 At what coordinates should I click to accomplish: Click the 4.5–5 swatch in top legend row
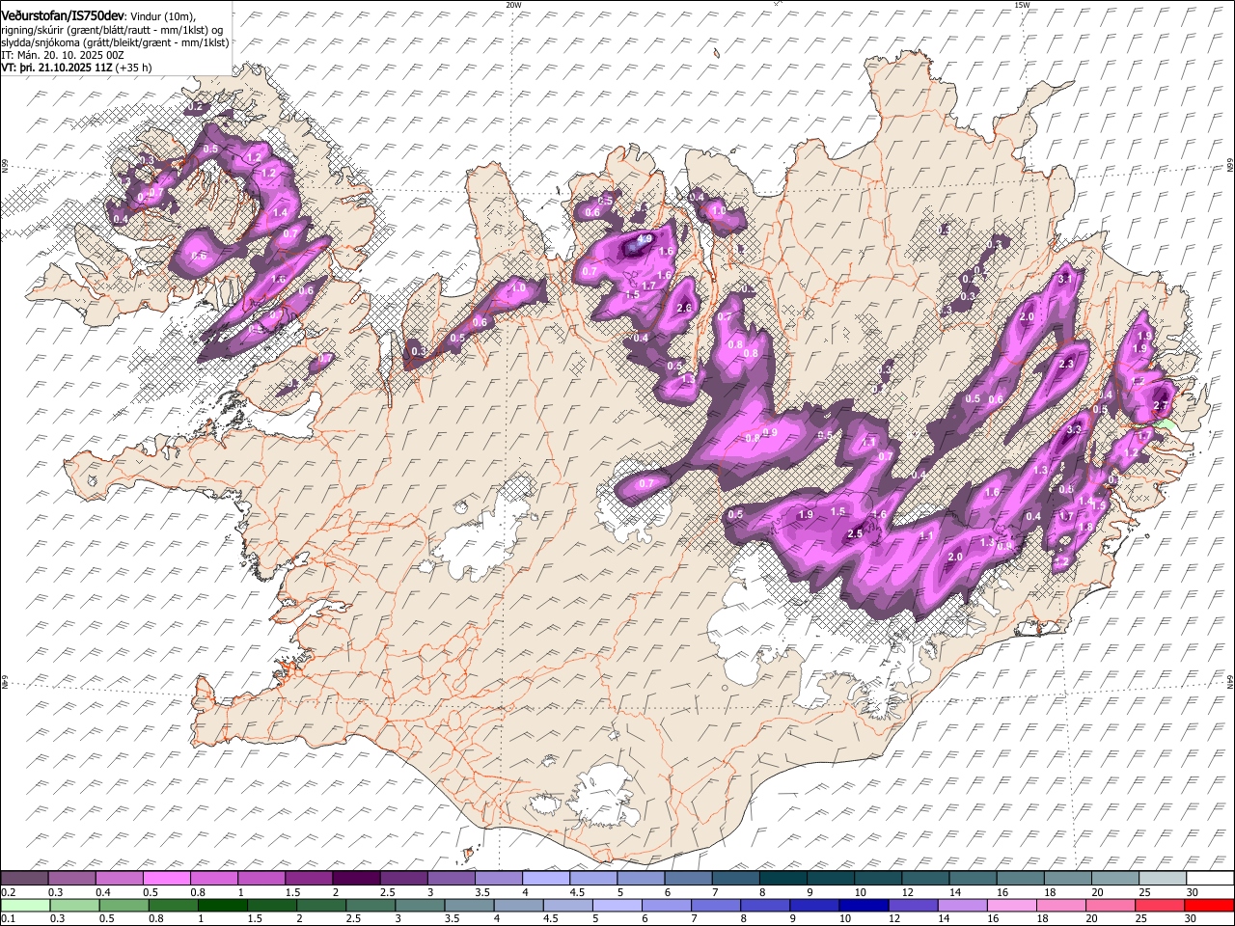[592, 878]
